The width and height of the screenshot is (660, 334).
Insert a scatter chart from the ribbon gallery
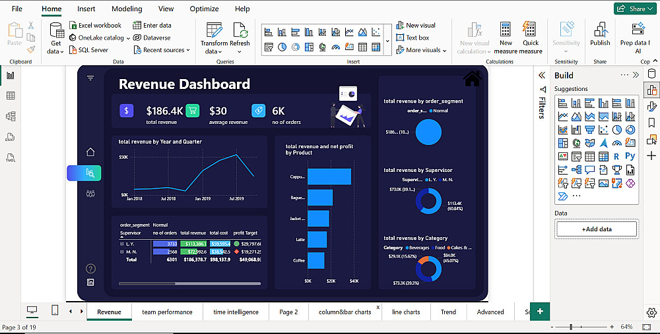376,32
